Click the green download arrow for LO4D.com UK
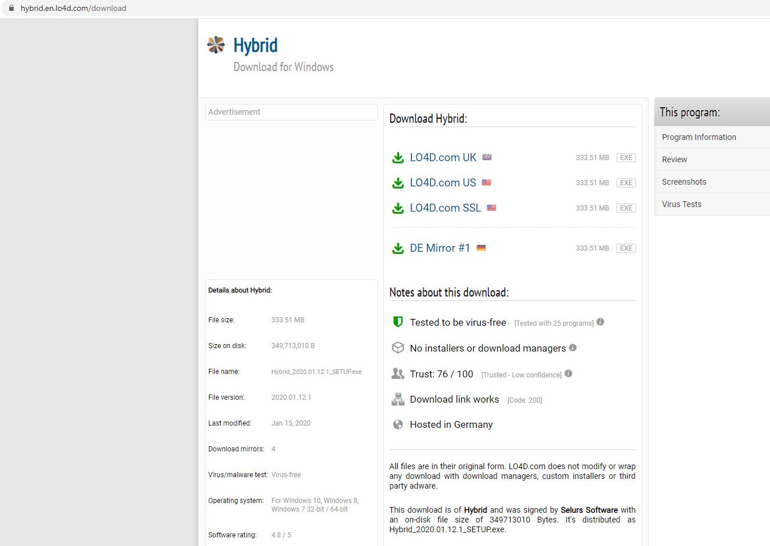This screenshot has height=546, width=770. click(x=398, y=158)
